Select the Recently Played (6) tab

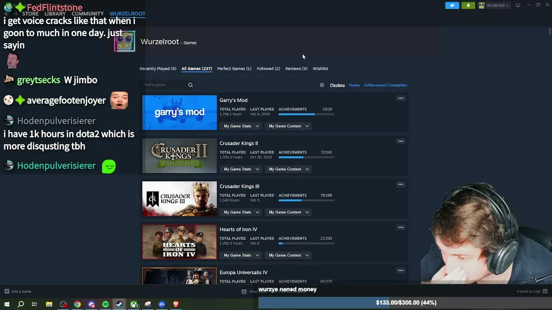click(158, 68)
